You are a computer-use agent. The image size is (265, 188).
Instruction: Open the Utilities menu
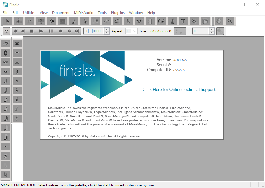pyautogui.click(x=29, y=13)
